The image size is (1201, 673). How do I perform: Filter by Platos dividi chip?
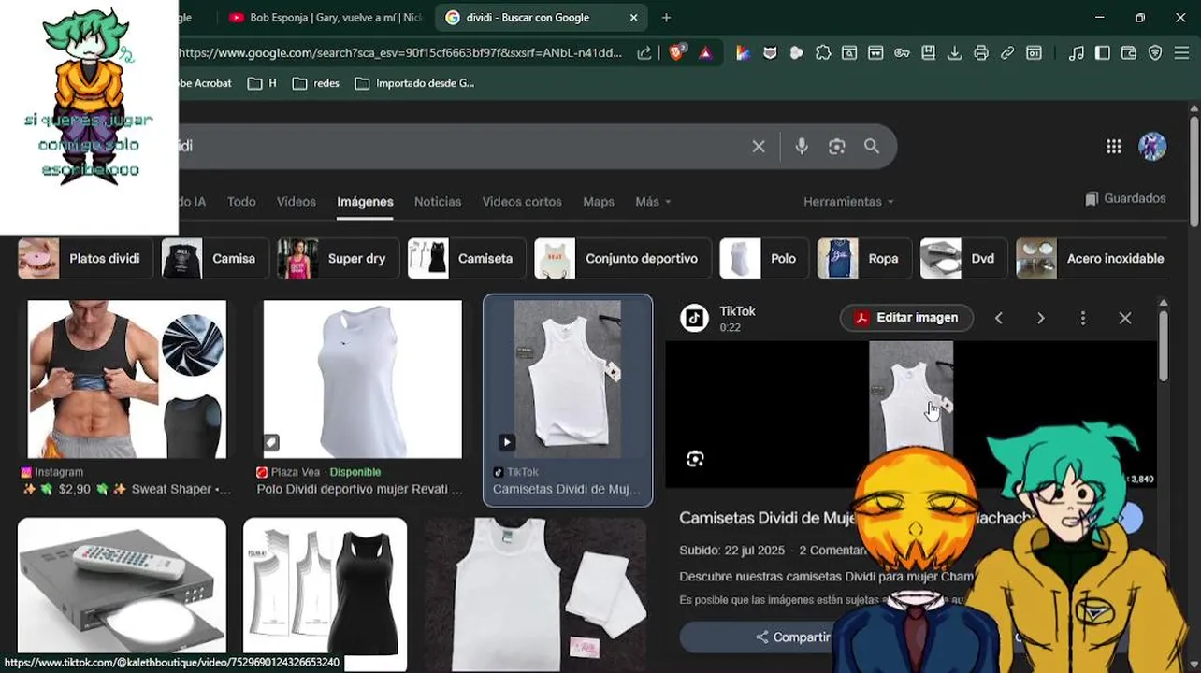coord(85,259)
